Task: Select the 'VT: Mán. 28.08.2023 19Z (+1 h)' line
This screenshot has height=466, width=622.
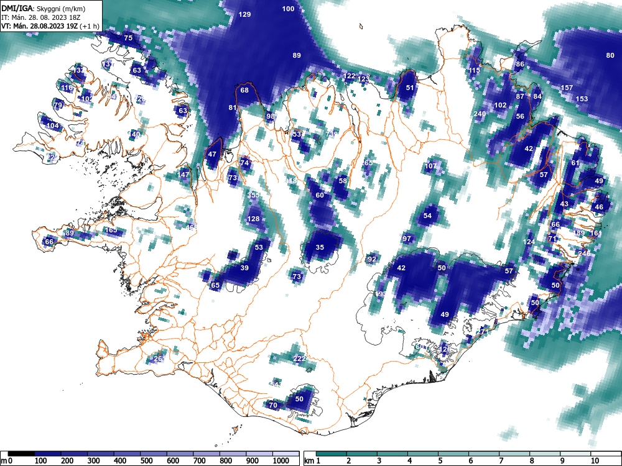Action: [x=50, y=26]
